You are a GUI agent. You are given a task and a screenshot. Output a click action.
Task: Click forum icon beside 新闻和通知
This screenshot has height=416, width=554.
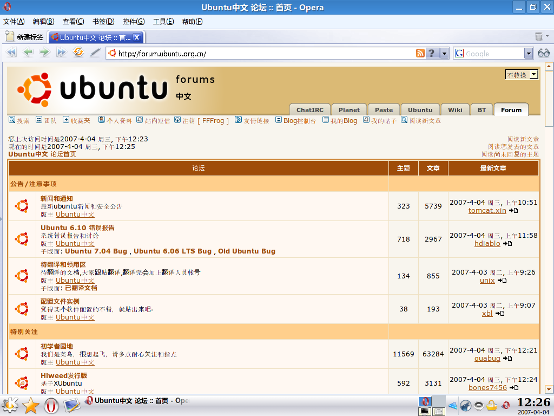point(22,206)
